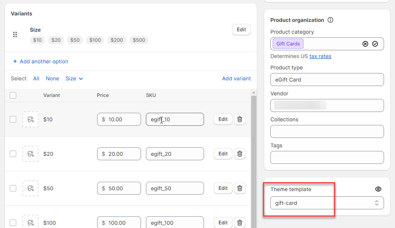The image size is (395, 228).
Task: Preview theme template with eye icon
Action: [x=378, y=189]
